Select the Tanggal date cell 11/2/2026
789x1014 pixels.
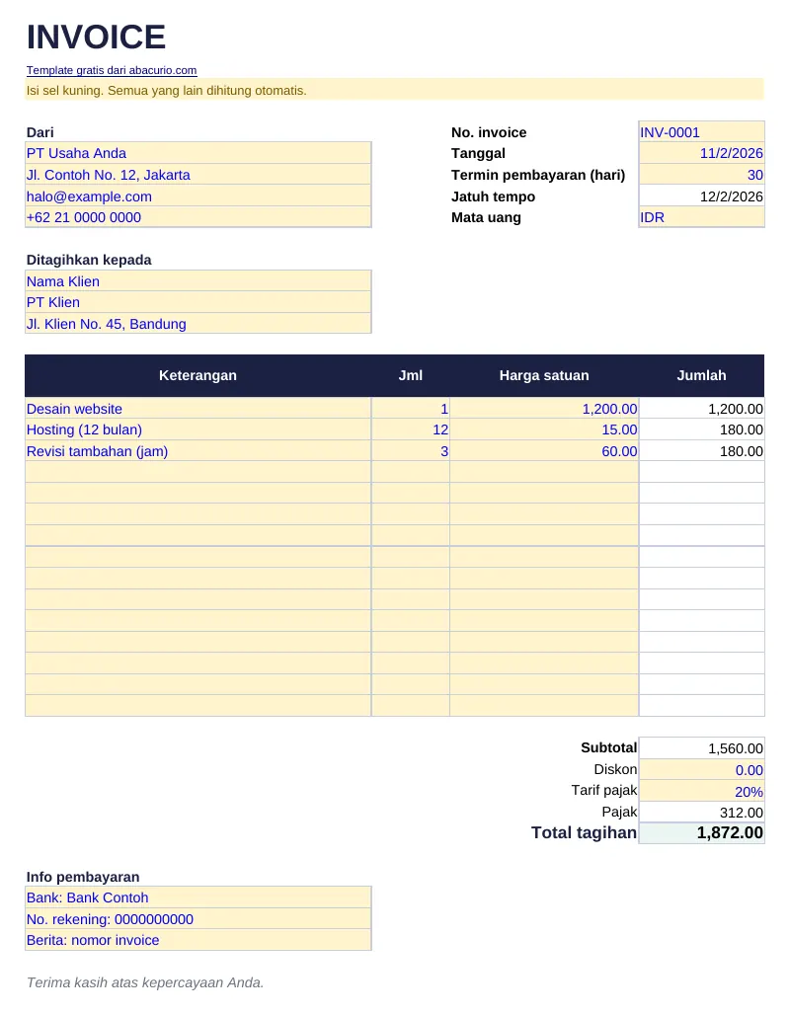[x=702, y=153]
